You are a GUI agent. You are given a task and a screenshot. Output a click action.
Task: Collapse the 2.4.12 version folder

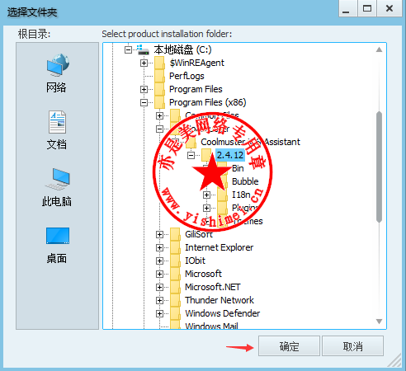[x=191, y=155]
